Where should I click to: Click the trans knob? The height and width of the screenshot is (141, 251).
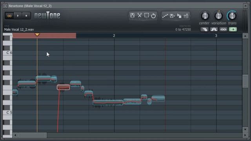click(232, 16)
